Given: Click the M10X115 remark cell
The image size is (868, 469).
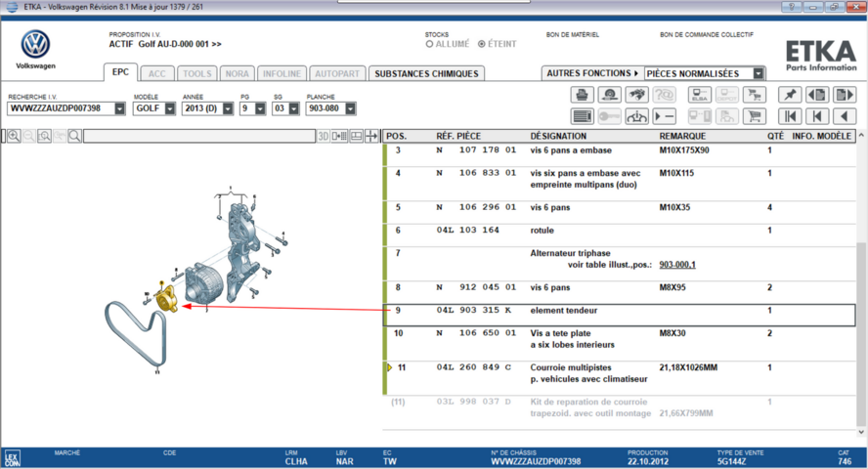Looking at the screenshot, I should click(x=675, y=173).
